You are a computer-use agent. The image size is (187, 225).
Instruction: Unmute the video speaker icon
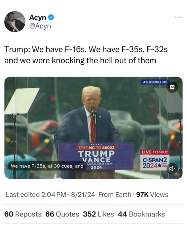pos(172,169)
